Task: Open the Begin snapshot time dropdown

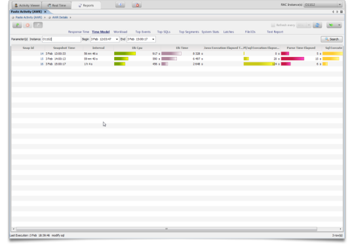Action: (x=117, y=39)
